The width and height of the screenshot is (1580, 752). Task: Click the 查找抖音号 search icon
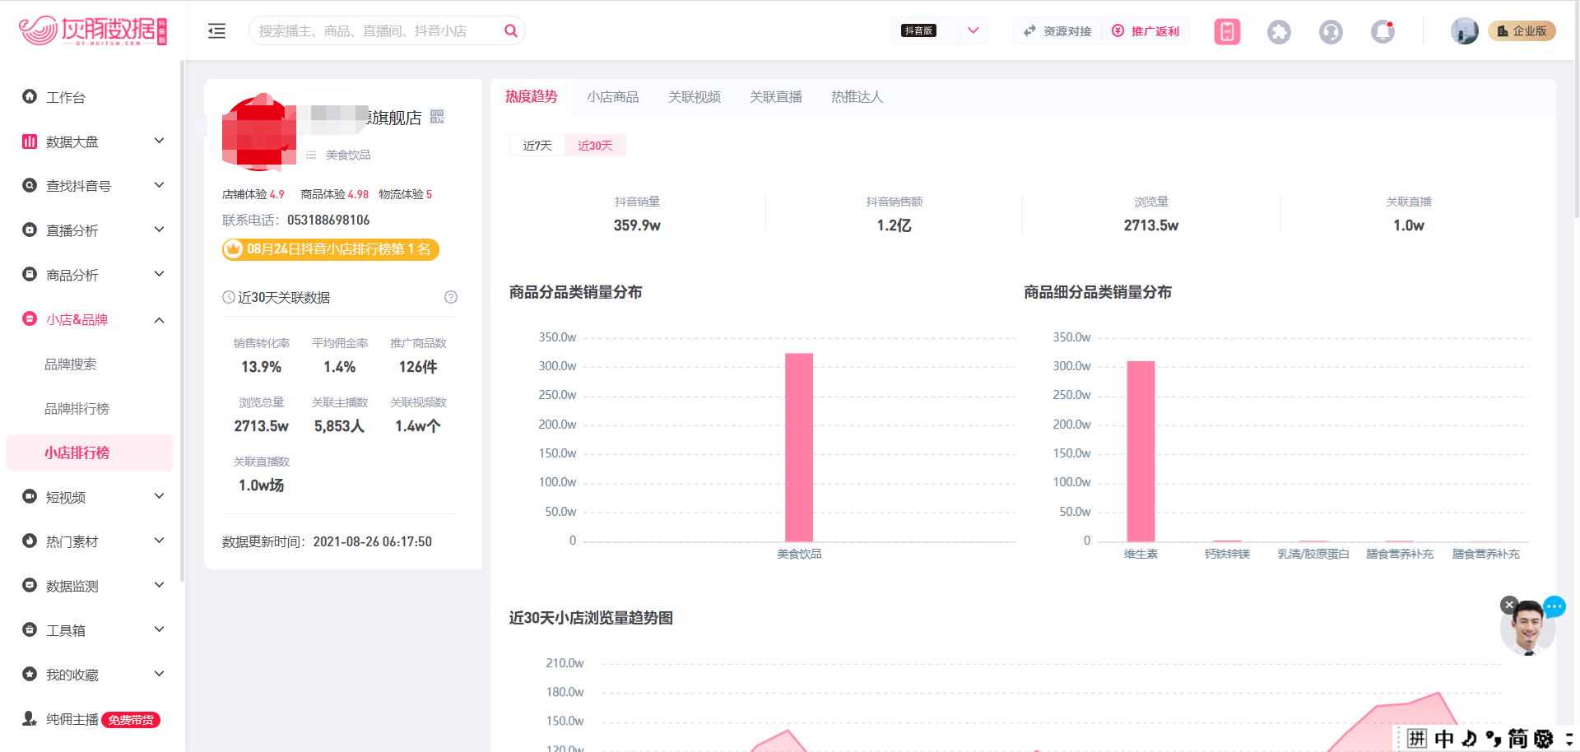coord(30,185)
